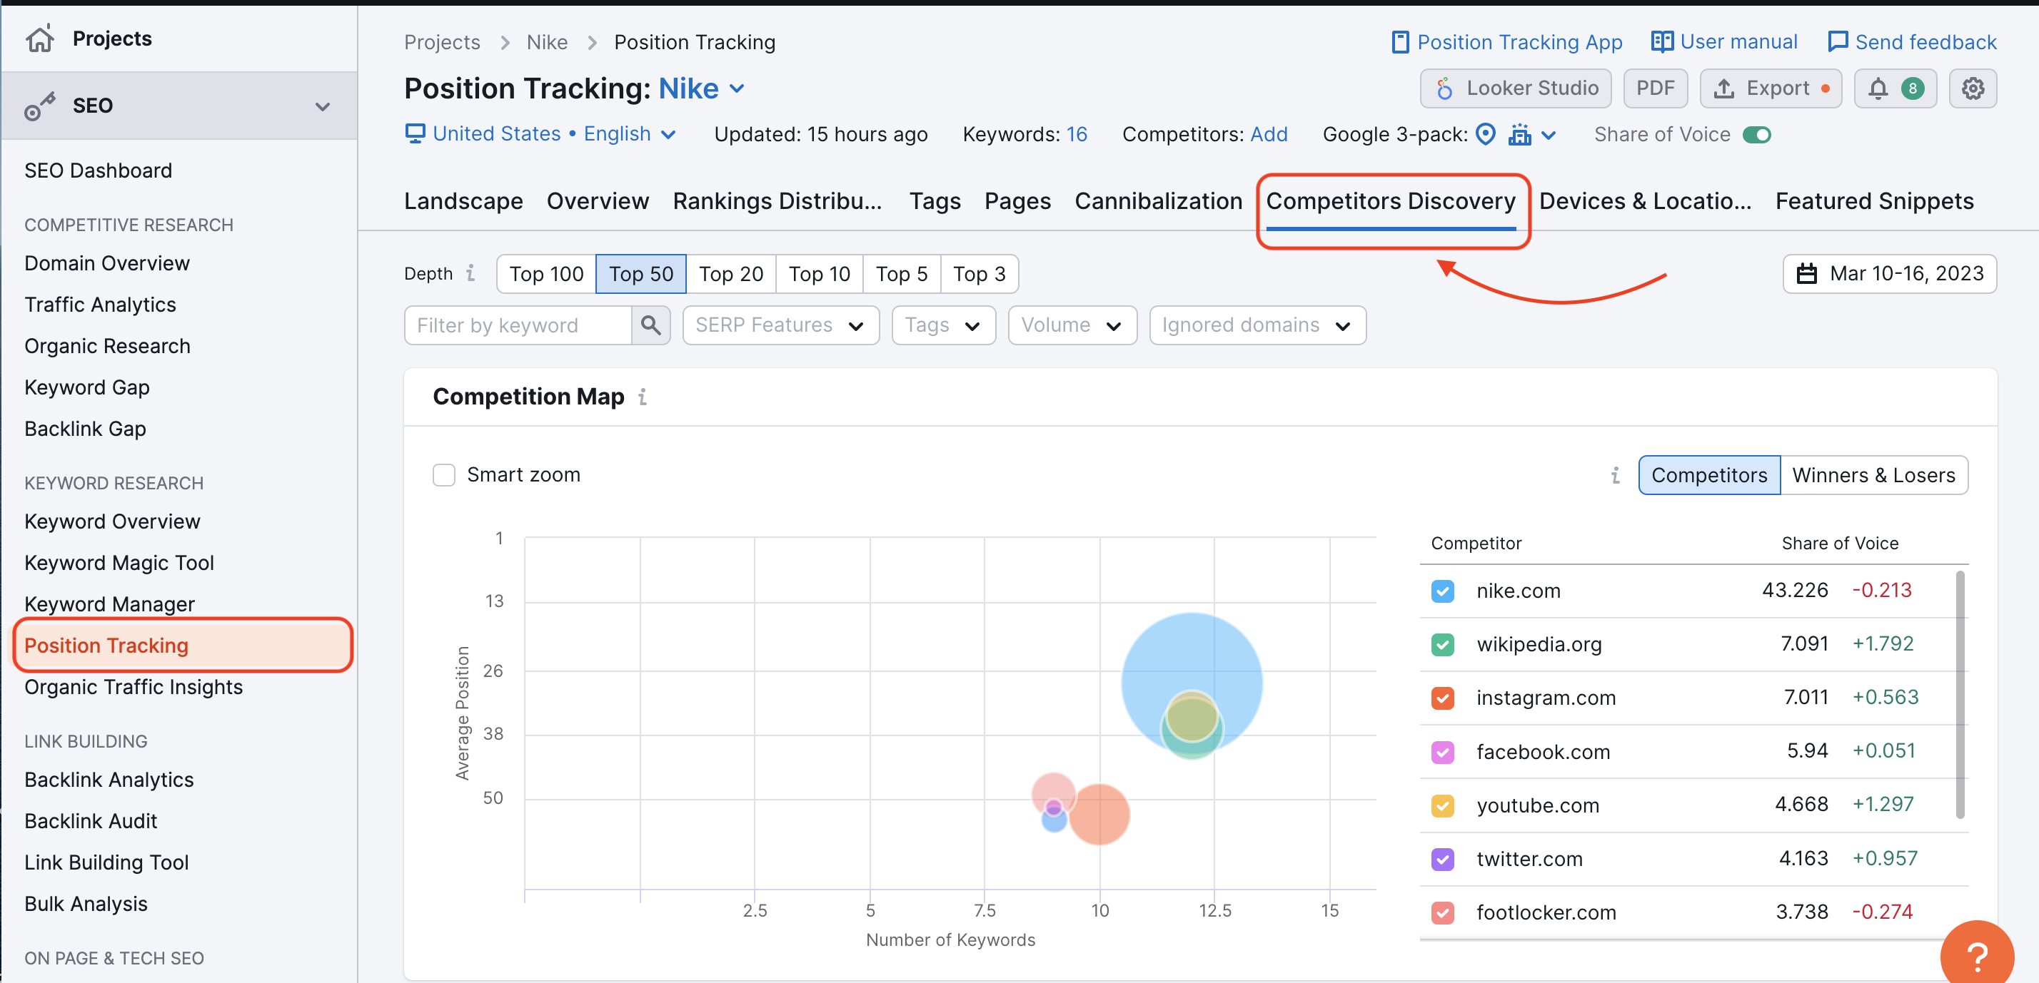Open the Ignored domains dropdown

tap(1257, 325)
